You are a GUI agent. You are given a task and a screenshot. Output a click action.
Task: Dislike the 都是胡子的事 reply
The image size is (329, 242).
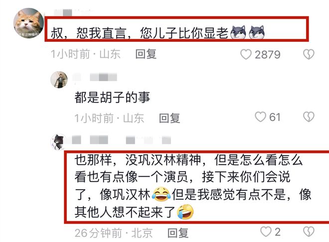309,117
